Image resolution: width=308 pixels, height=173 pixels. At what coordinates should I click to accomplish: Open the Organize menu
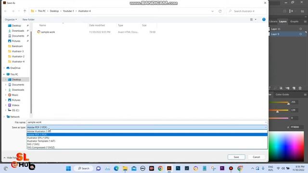11,19
